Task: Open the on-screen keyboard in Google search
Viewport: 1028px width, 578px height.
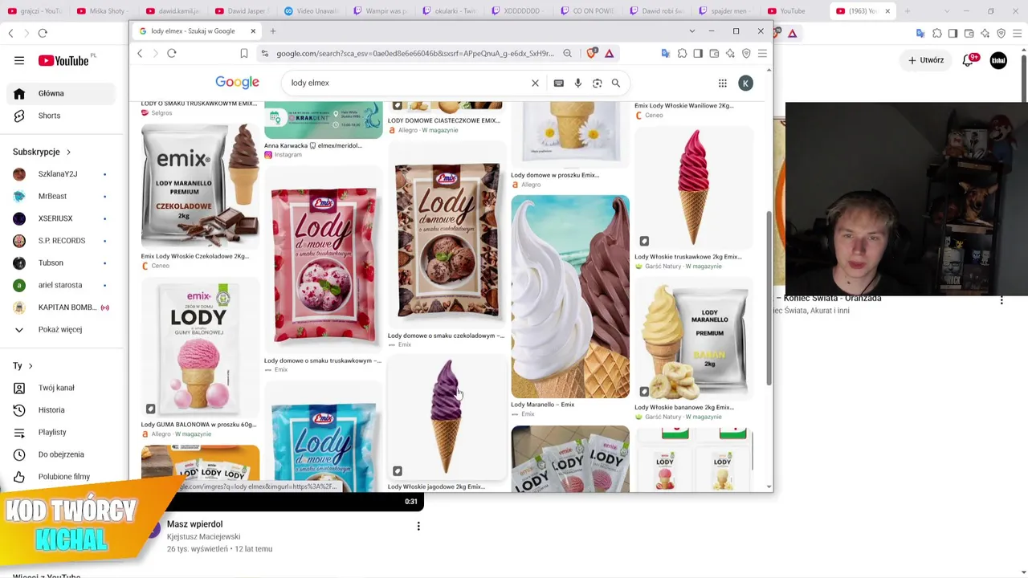Action: pyautogui.click(x=558, y=83)
